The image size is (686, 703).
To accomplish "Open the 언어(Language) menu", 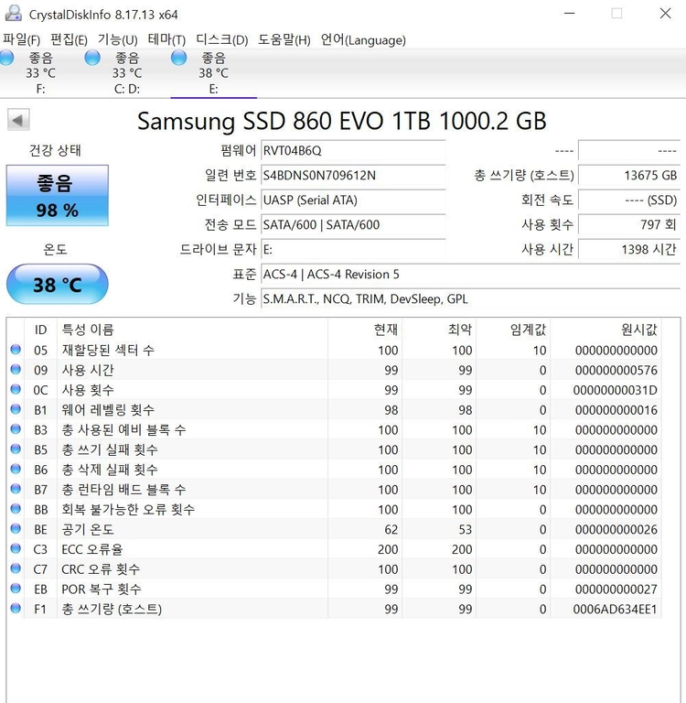I will coord(363,40).
